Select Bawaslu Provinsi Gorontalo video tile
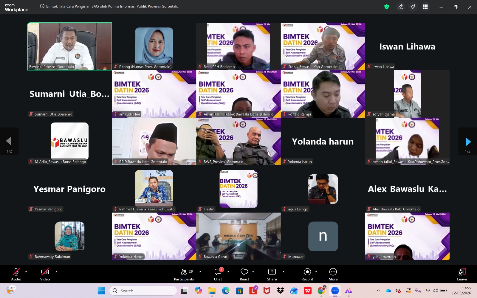Viewport: 477px width, 298px height. (x=69, y=46)
